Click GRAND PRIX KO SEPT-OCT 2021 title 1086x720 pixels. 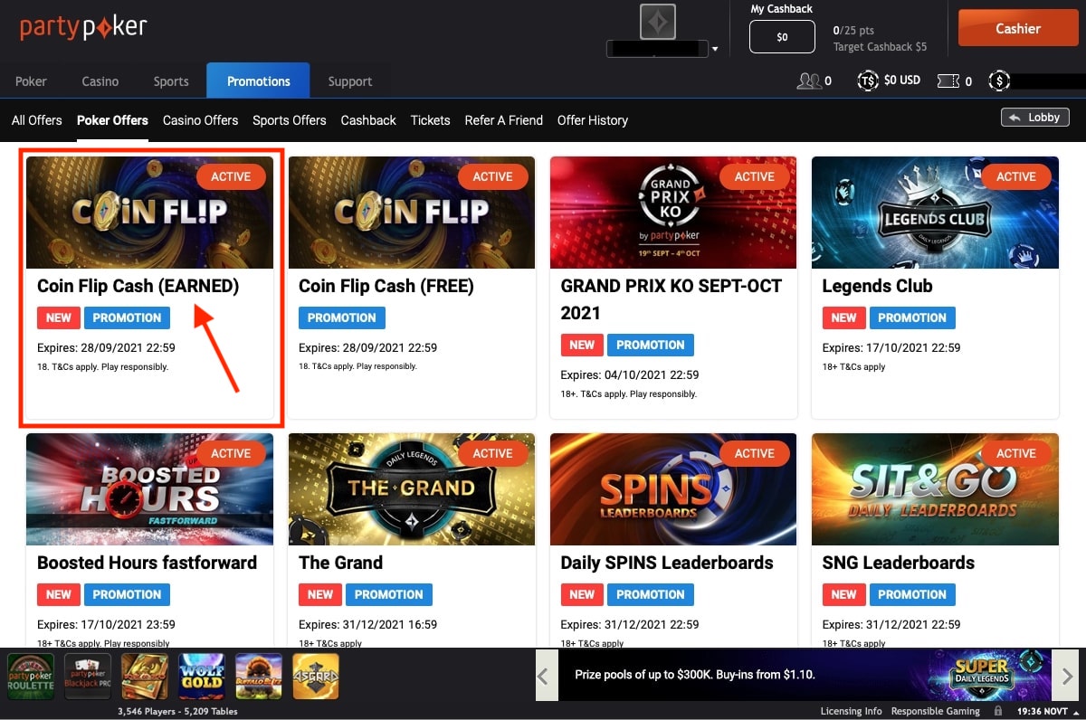click(672, 299)
